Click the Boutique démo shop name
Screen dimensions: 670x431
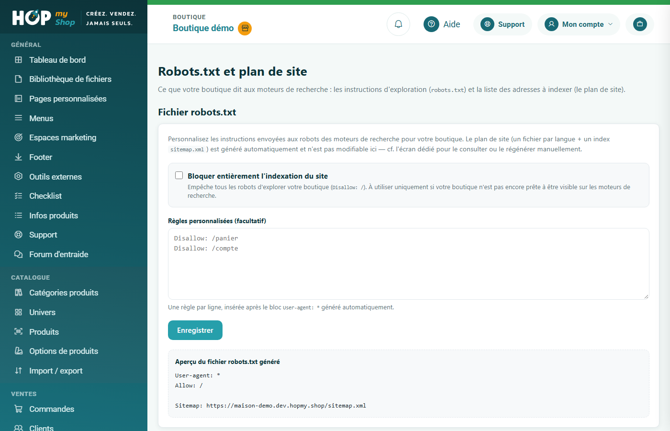(203, 28)
